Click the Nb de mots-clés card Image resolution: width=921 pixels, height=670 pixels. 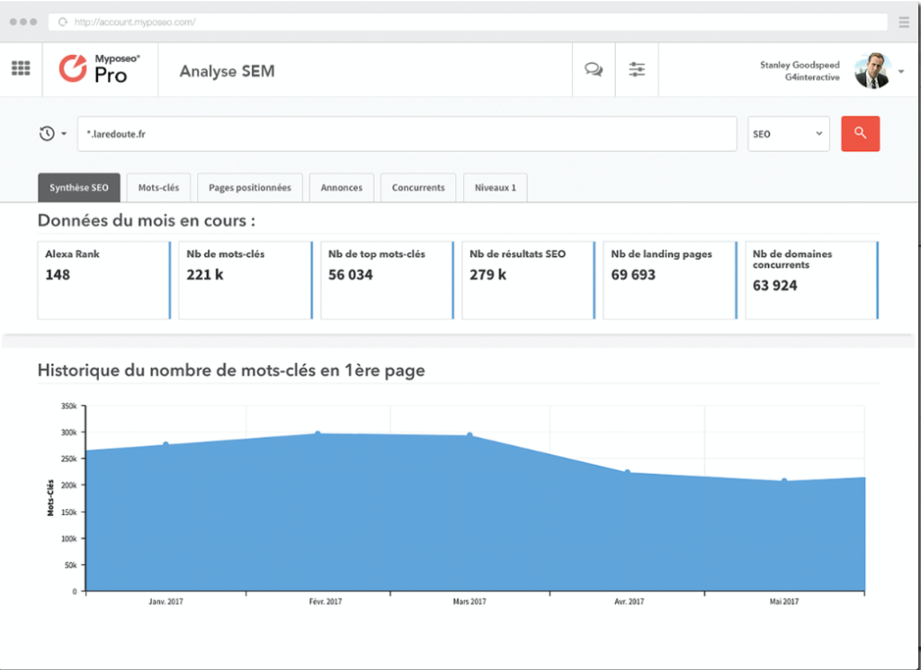246,280
